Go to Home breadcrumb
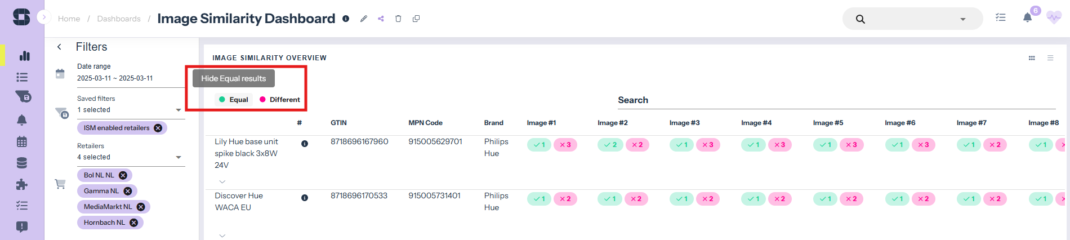1070x240 pixels. [69, 19]
